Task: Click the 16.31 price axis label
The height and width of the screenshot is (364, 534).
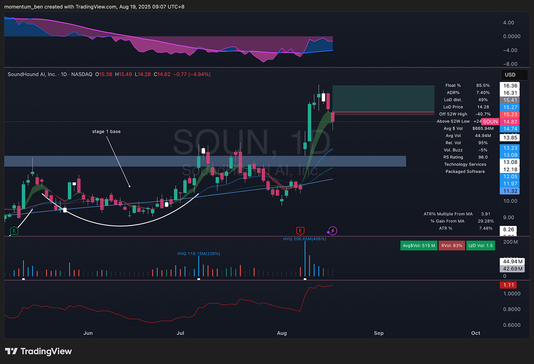Action: [510, 93]
